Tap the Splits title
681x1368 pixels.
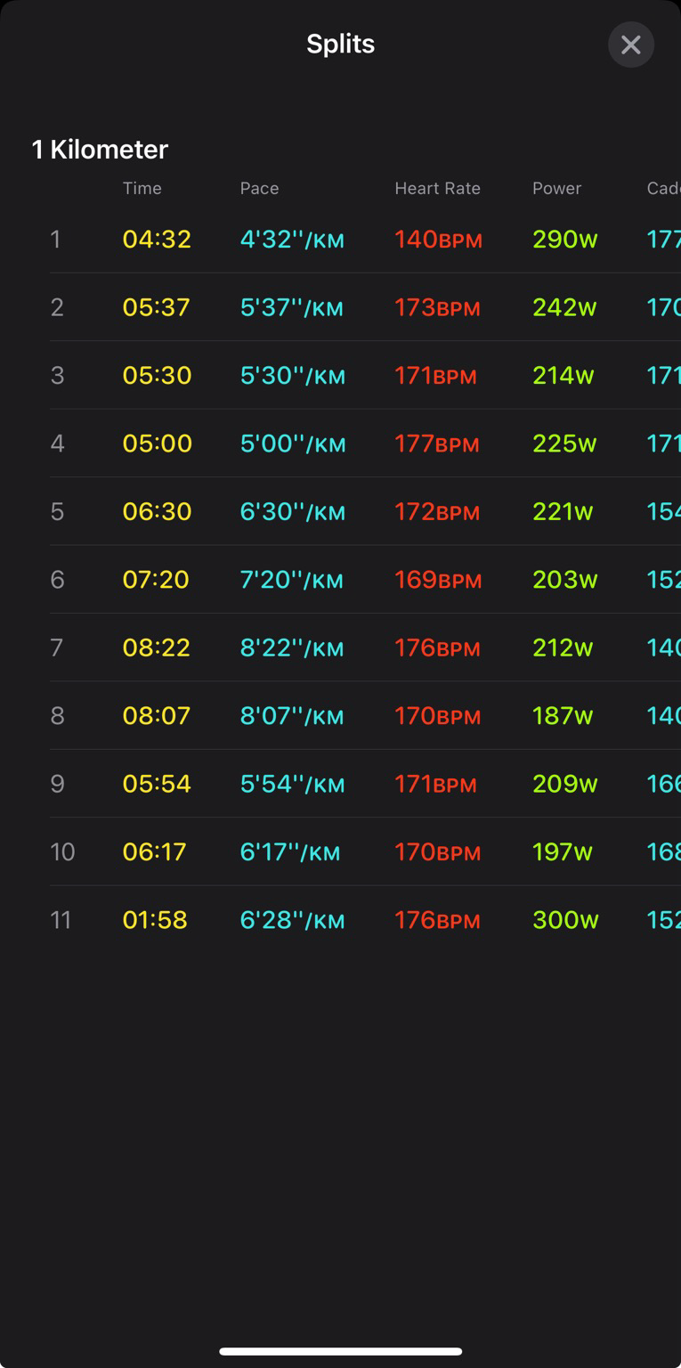(340, 44)
